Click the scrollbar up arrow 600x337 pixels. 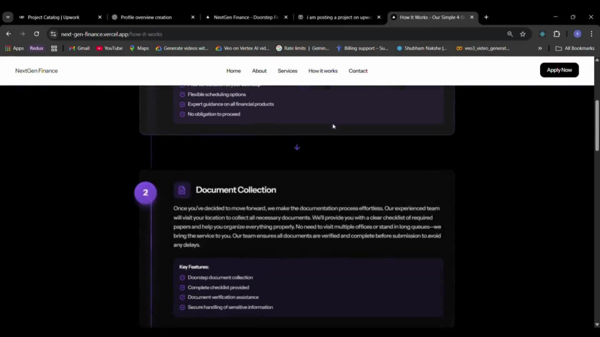point(597,60)
